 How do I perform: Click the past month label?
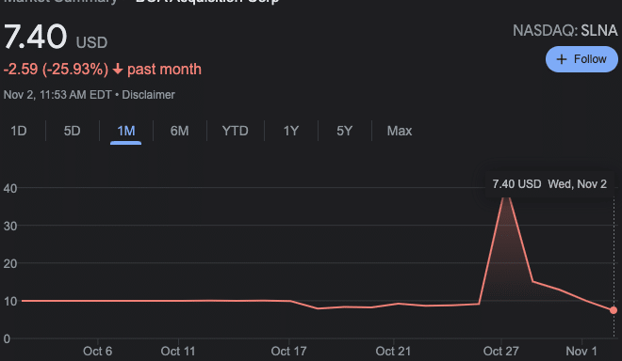point(164,70)
